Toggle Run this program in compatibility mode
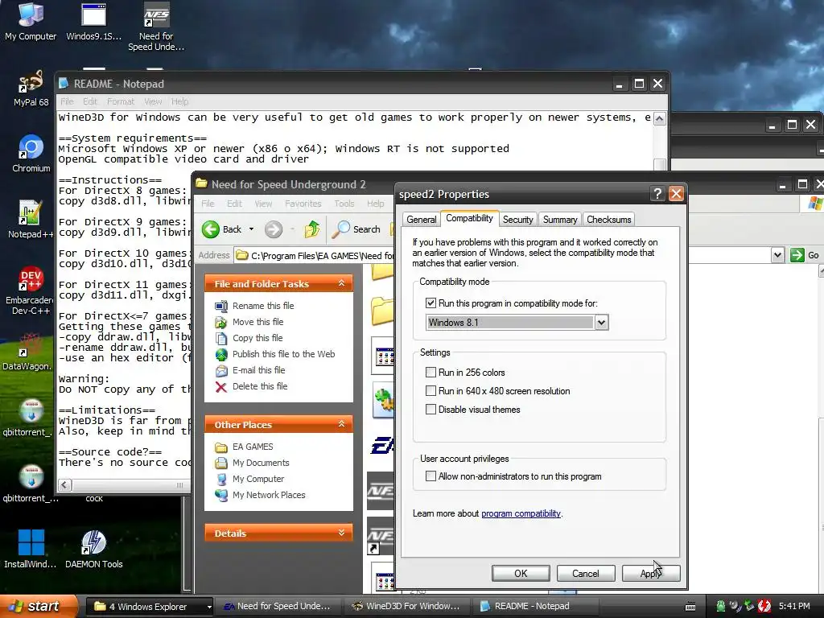The width and height of the screenshot is (824, 618). pyautogui.click(x=431, y=303)
